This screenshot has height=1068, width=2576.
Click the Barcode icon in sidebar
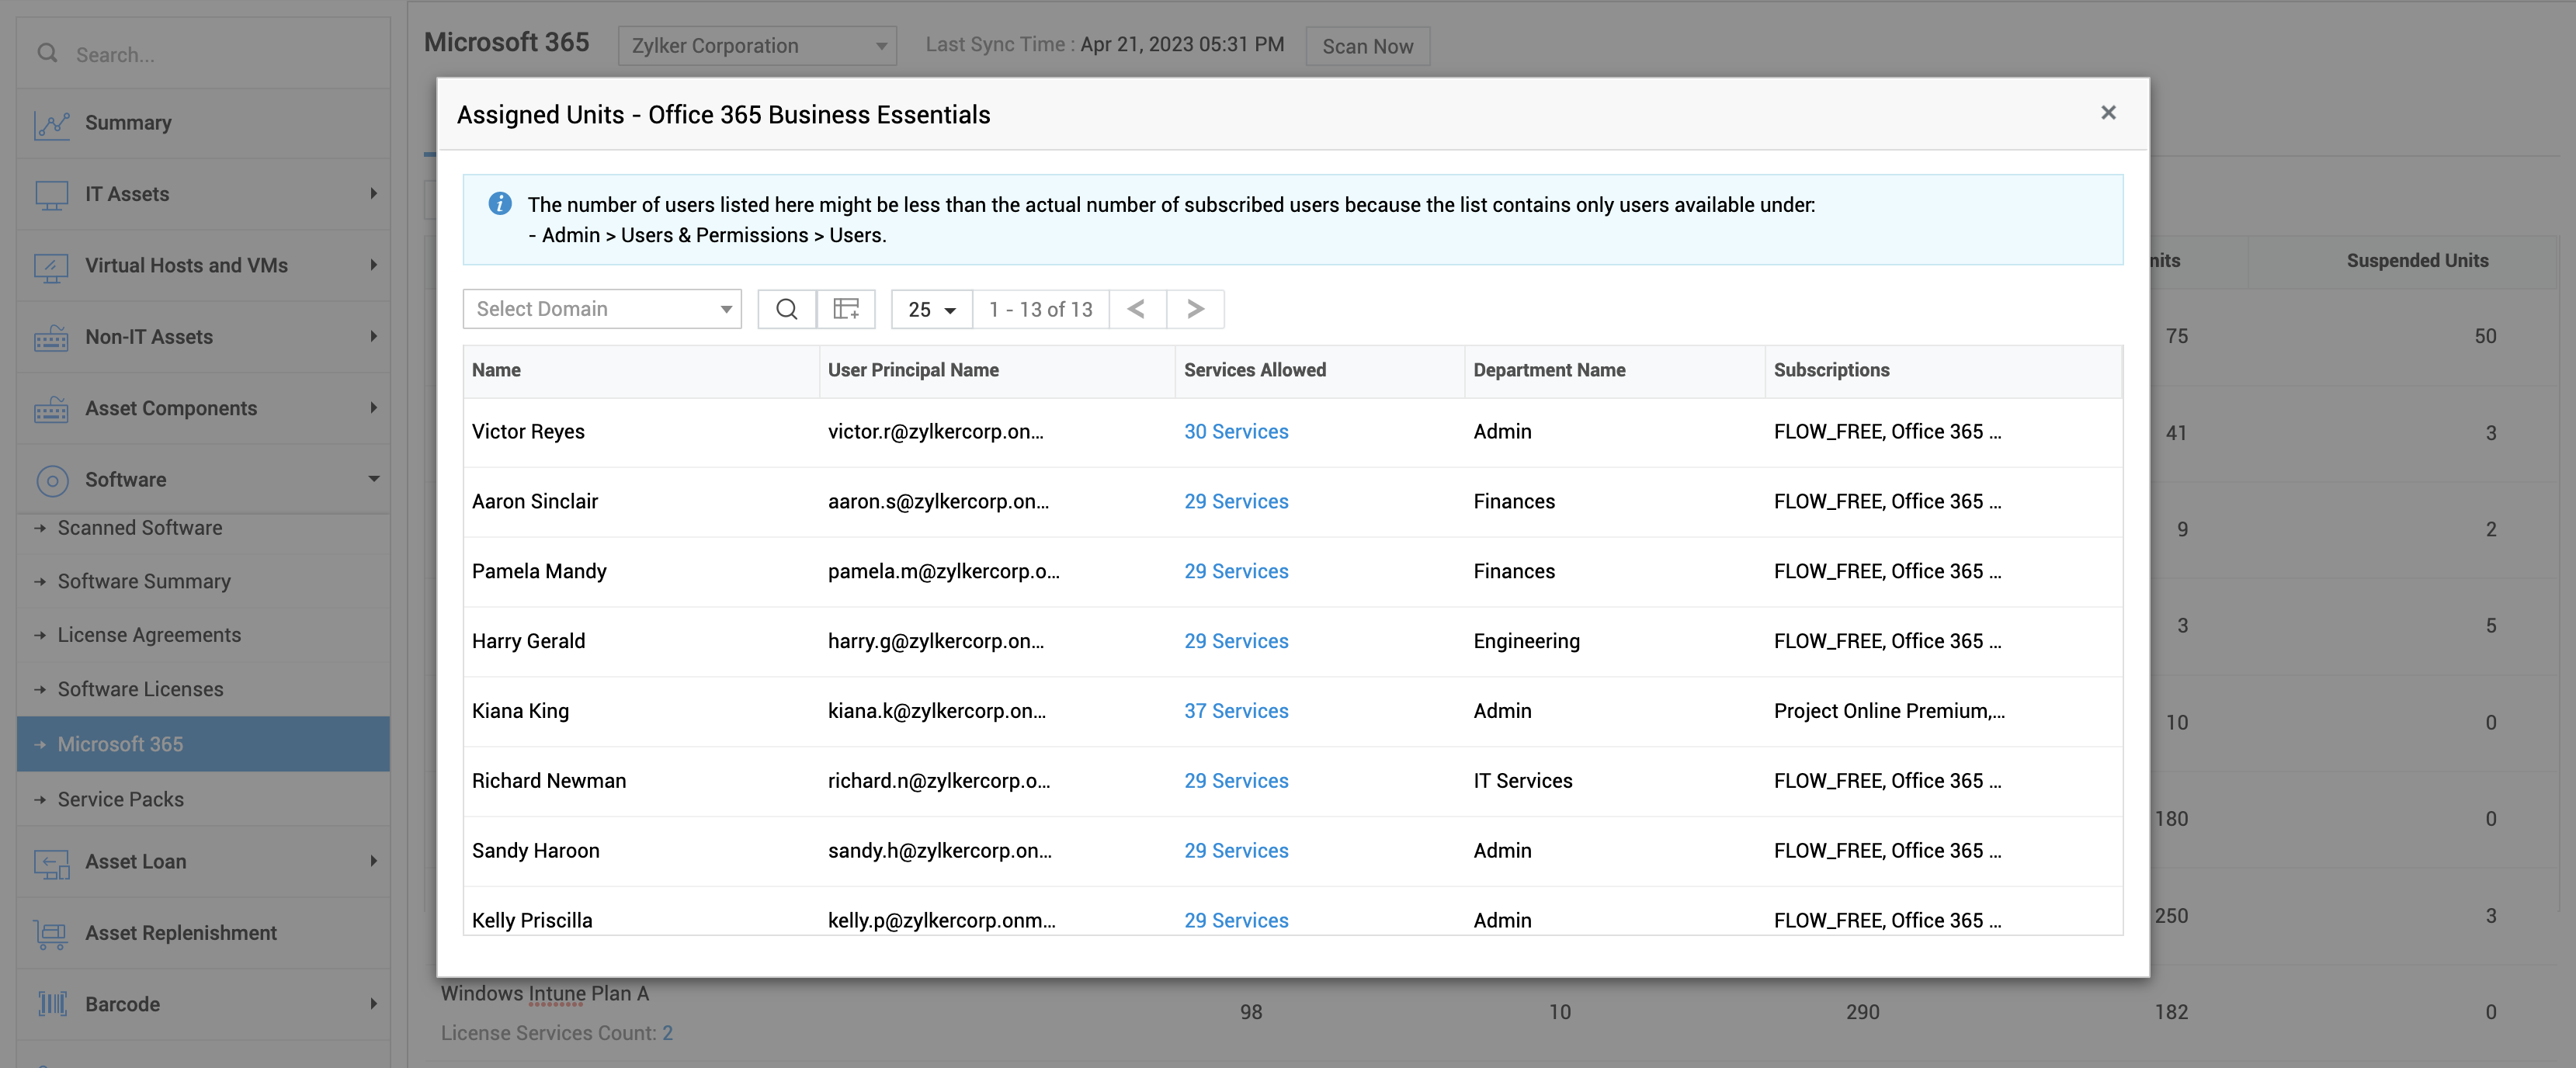tap(52, 1004)
